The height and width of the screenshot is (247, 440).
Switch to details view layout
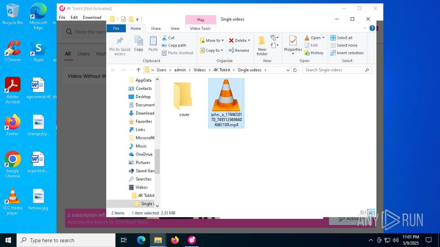point(363,213)
